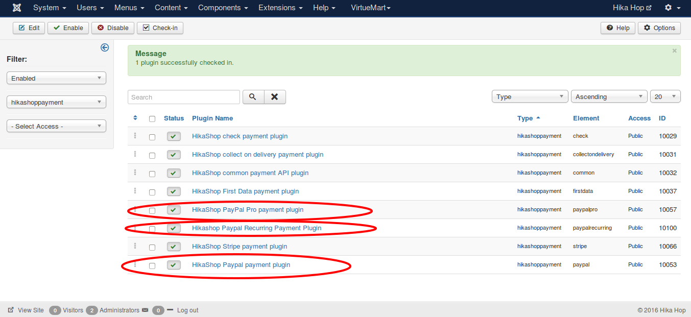Toggle status of Paypal Recurring Payment Plugin
Screen dimensions: 691x317
point(174,228)
